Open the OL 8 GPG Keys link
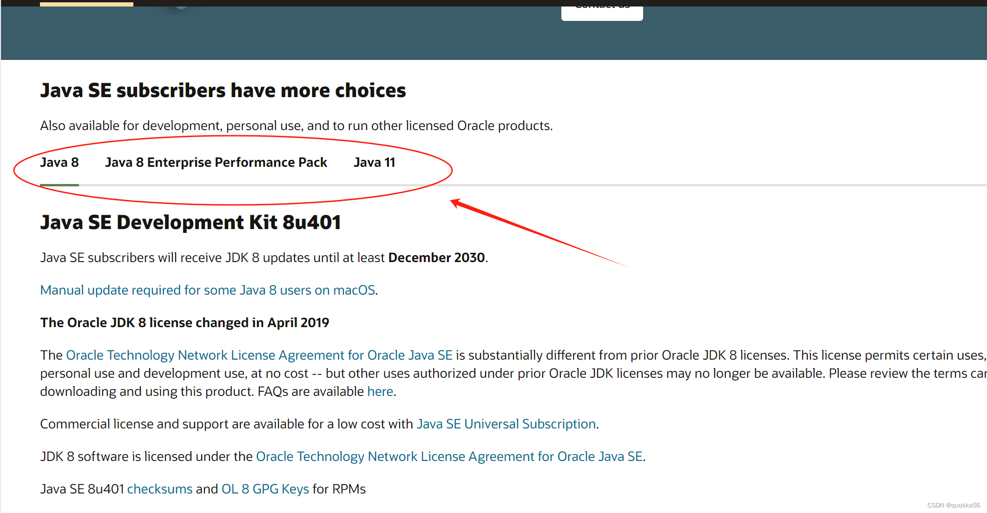The height and width of the screenshot is (513, 987). tap(265, 489)
